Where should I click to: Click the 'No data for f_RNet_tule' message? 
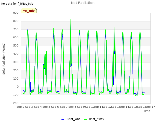(x=17, y=4)
